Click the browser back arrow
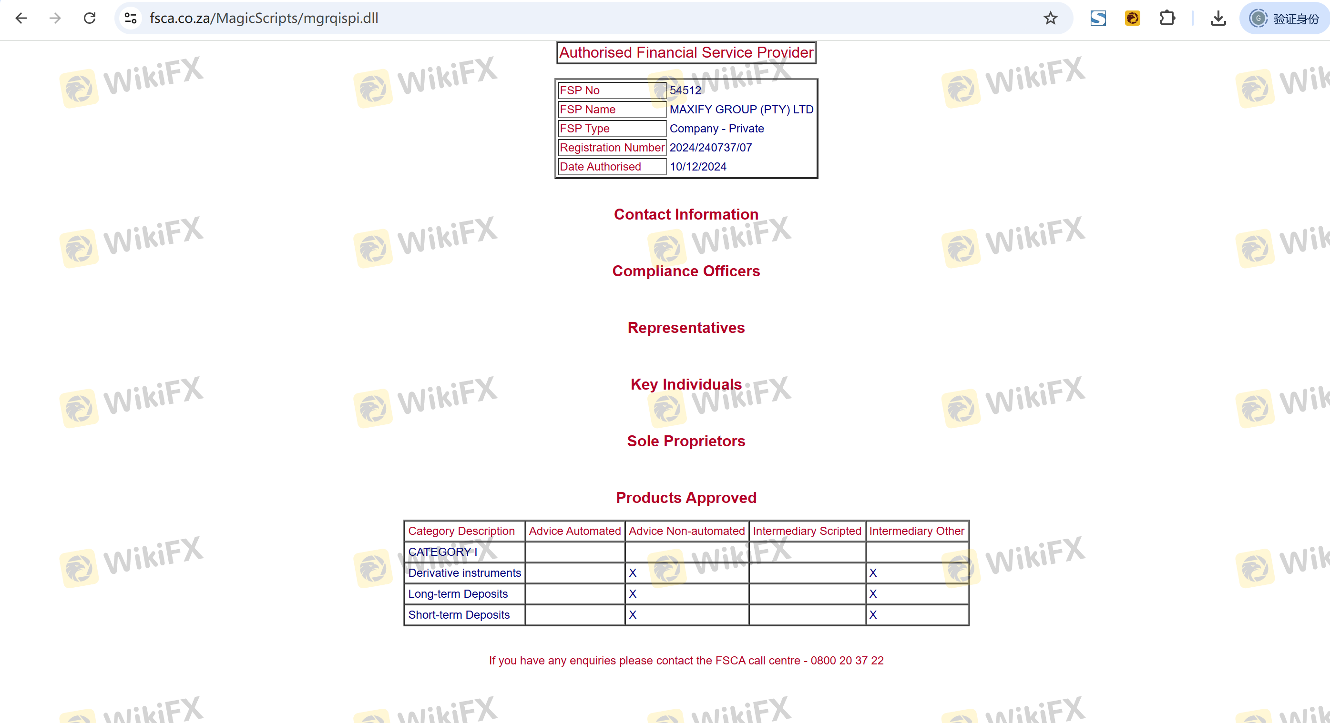 [21, 19]
